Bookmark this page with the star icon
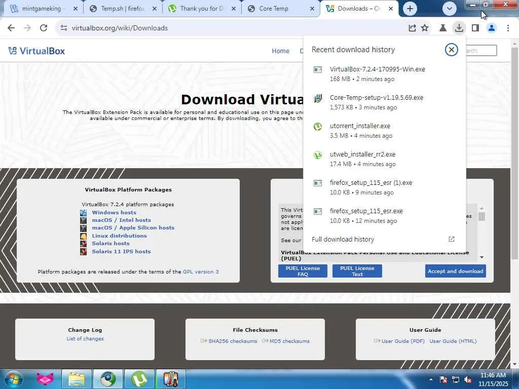The height and width of the screenshot is (389, 519). point(425,28)
